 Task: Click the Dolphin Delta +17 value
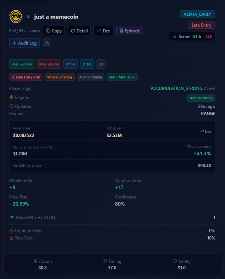point(119,187)
